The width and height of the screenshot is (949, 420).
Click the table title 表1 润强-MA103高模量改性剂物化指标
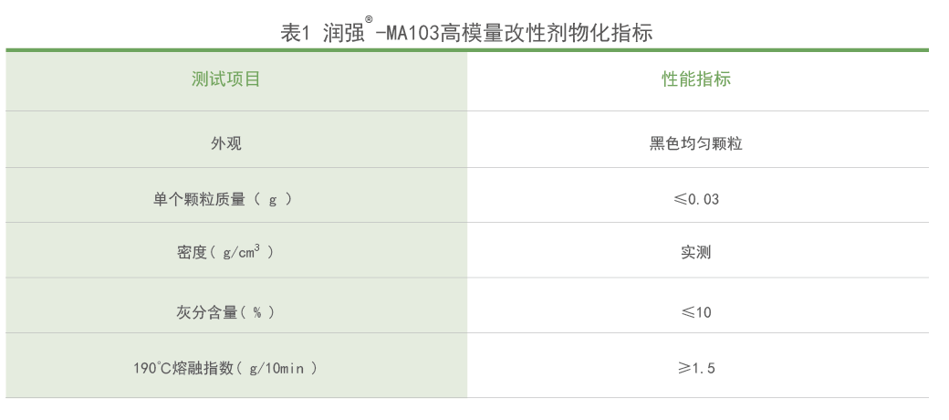pos(466,31)
